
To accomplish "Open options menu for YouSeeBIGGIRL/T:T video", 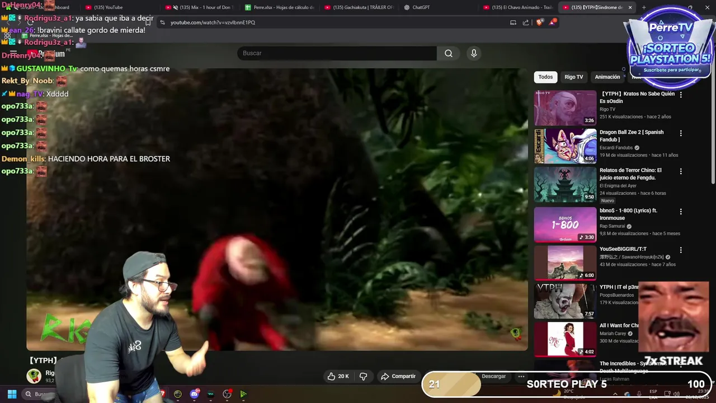I will point(681,250).
